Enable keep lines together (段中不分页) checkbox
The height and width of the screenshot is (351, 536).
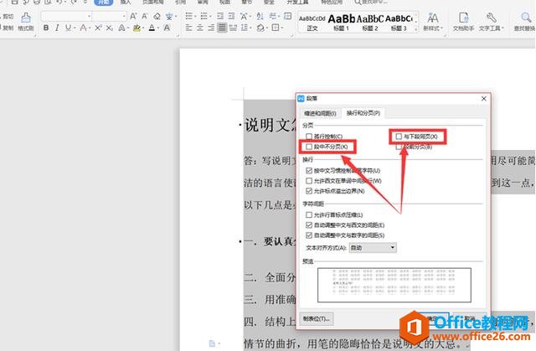coord(309,147)
